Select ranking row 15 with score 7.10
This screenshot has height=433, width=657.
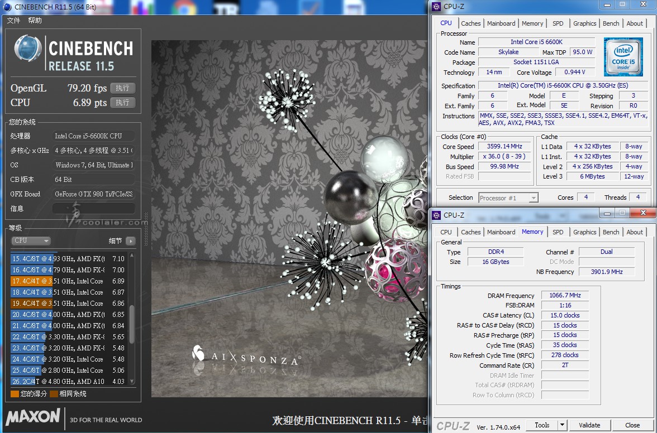tap(69, 258)
